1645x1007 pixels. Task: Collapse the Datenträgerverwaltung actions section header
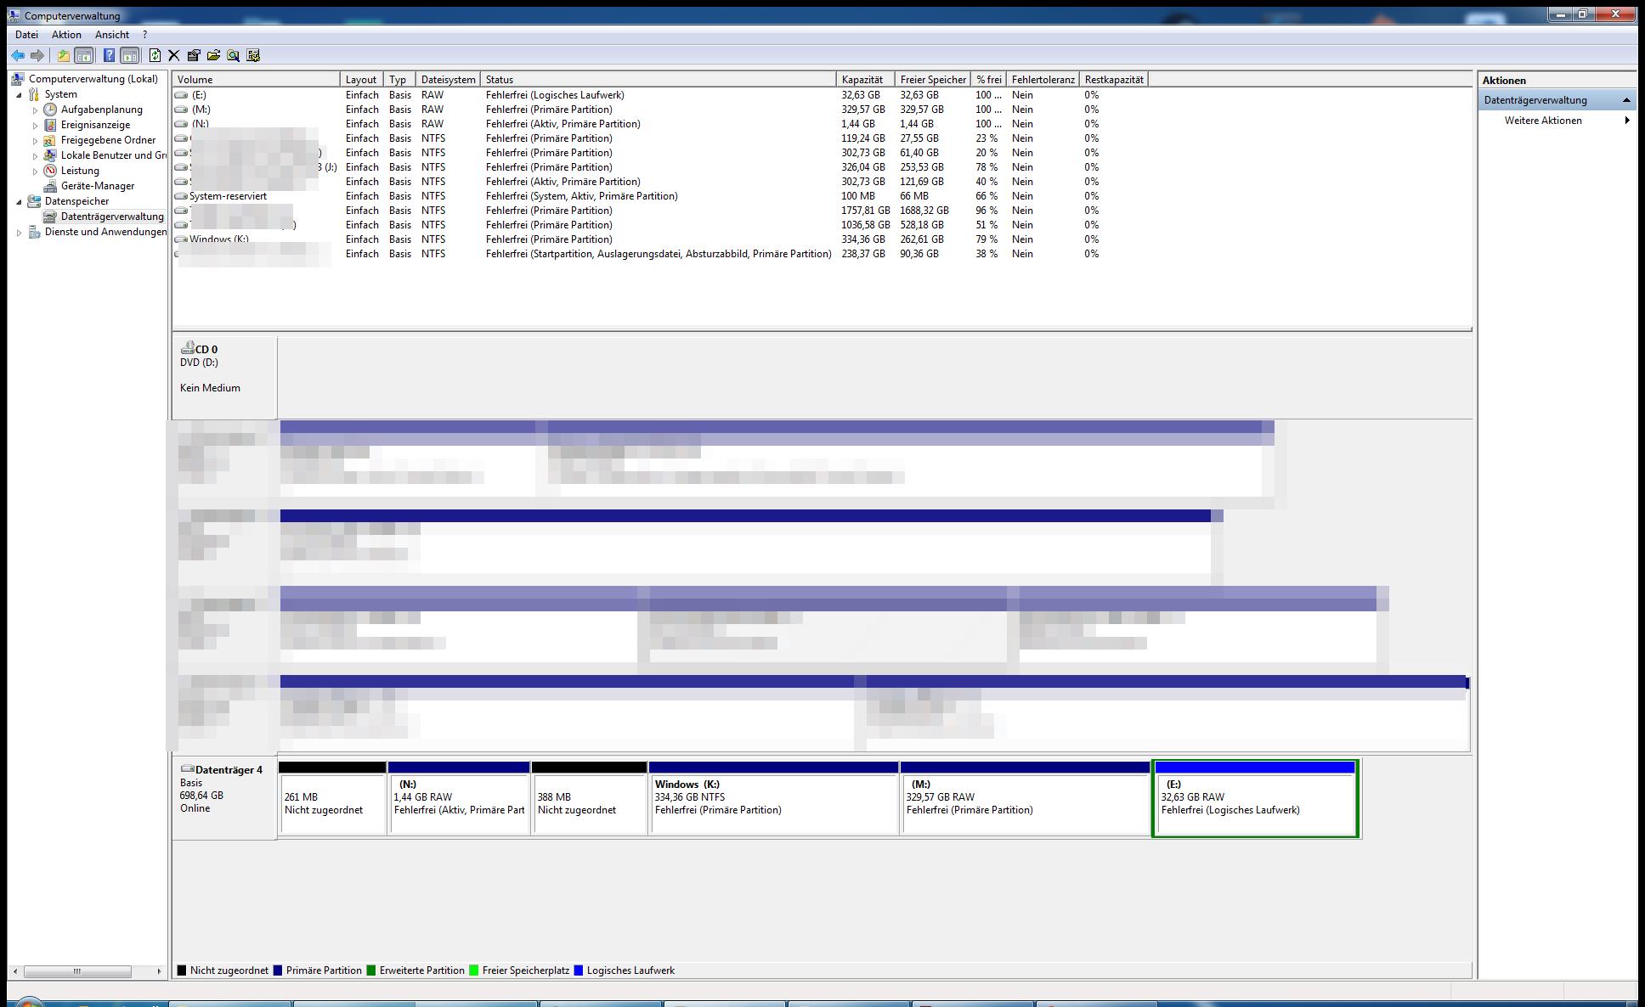point(1626,100)
